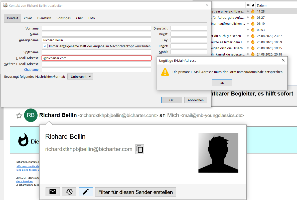Toggle read dot for 25.08.2020, 23:27 message
The image size is (297, 200).
(x=248, y=36)
